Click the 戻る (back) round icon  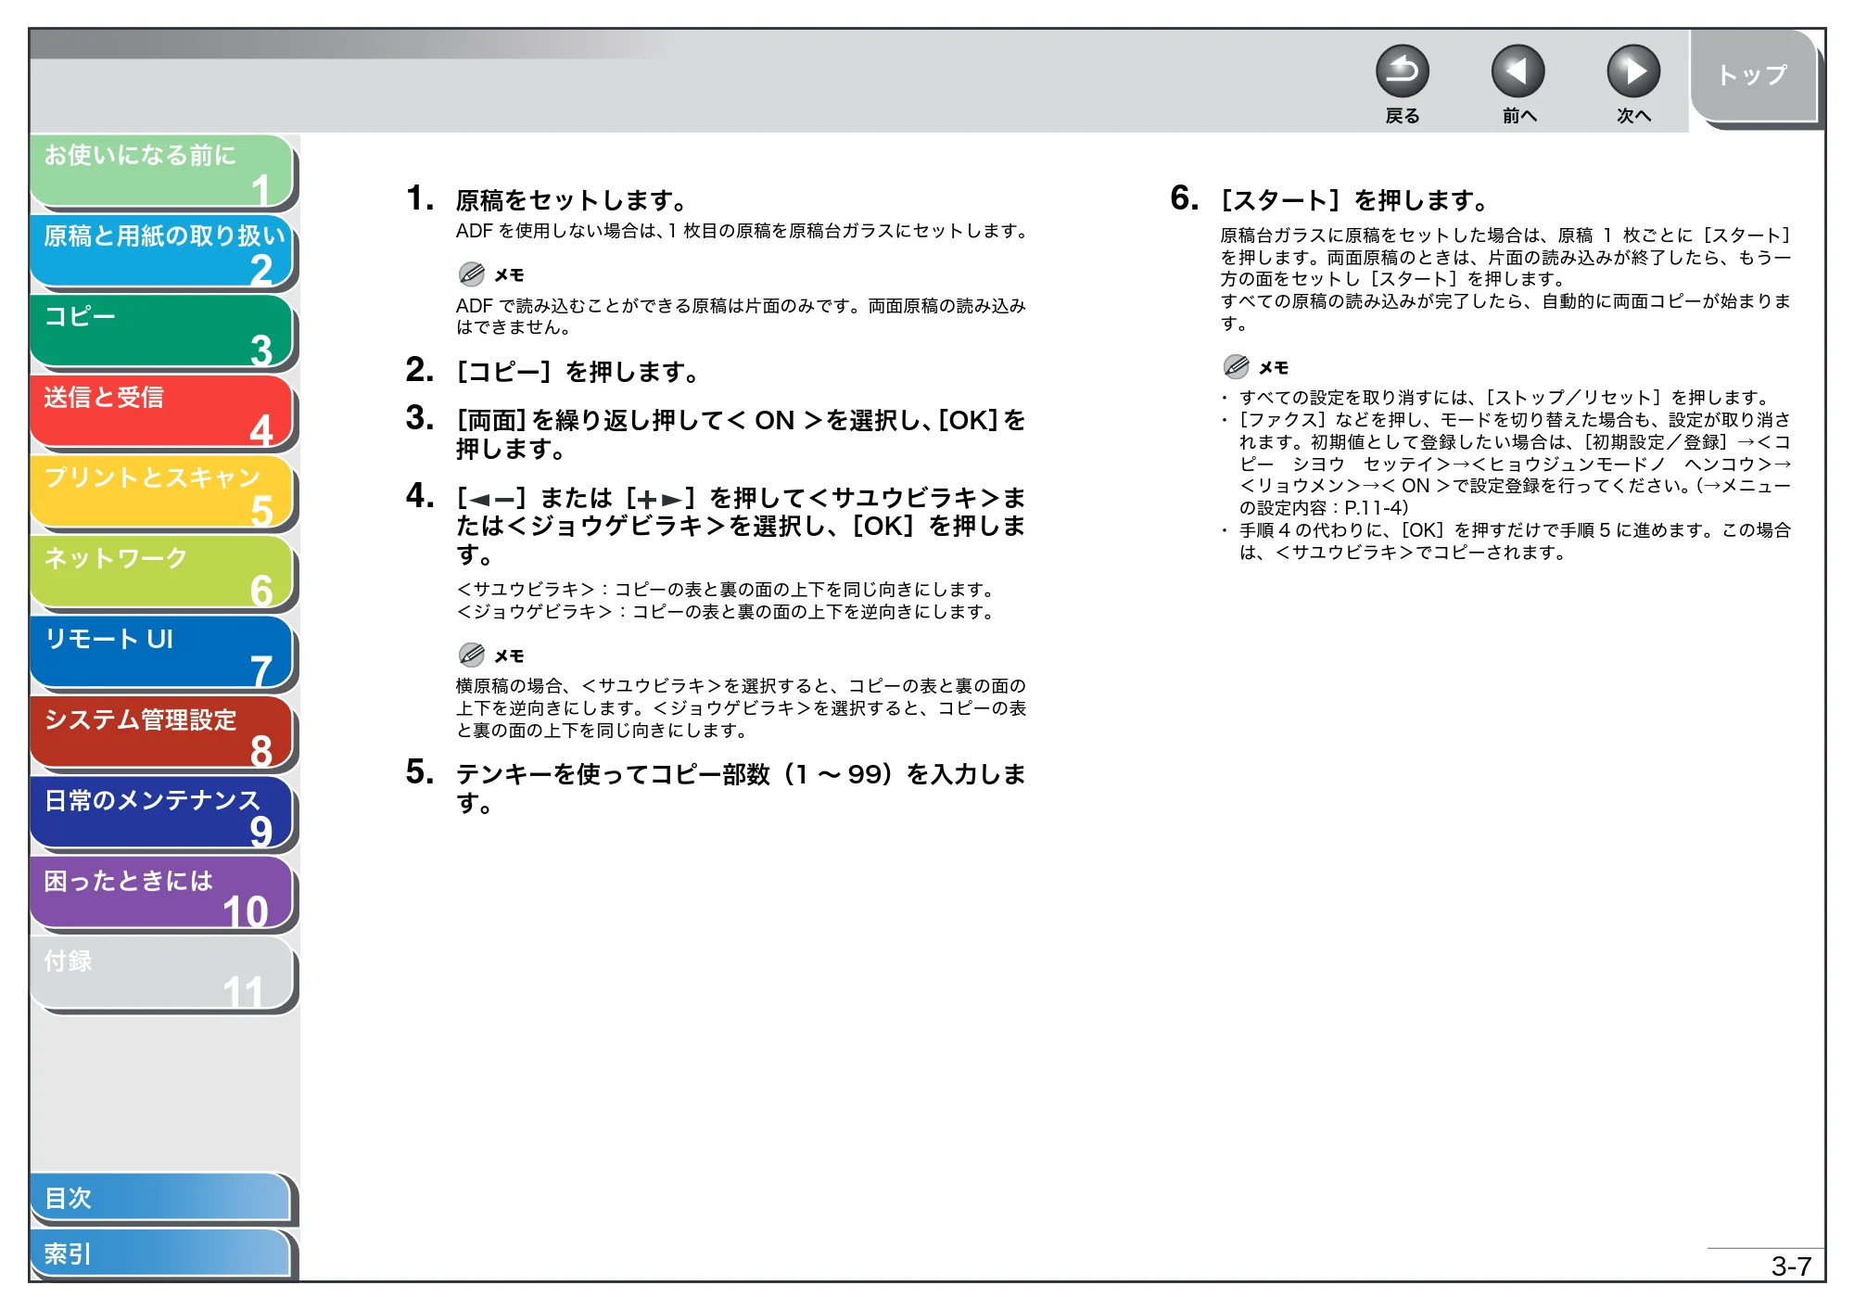[x=1402, y=71]
